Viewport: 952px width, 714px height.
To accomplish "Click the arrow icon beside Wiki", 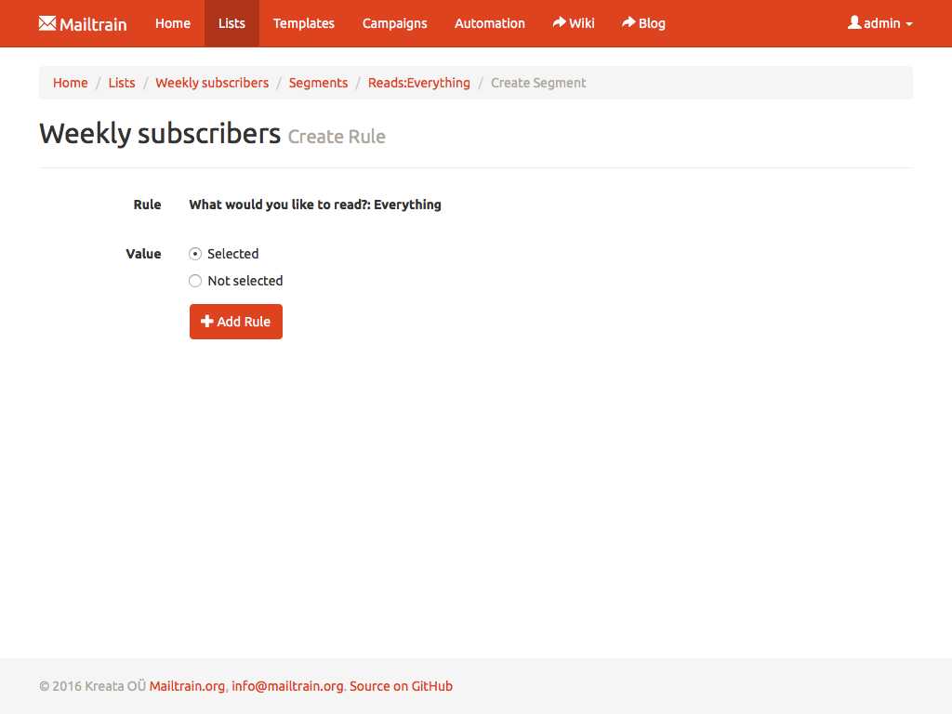I will [x=558, y=23].
